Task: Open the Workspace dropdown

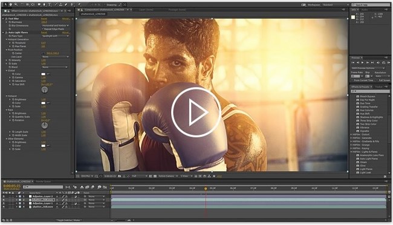Action: click(x=336, y=5)
